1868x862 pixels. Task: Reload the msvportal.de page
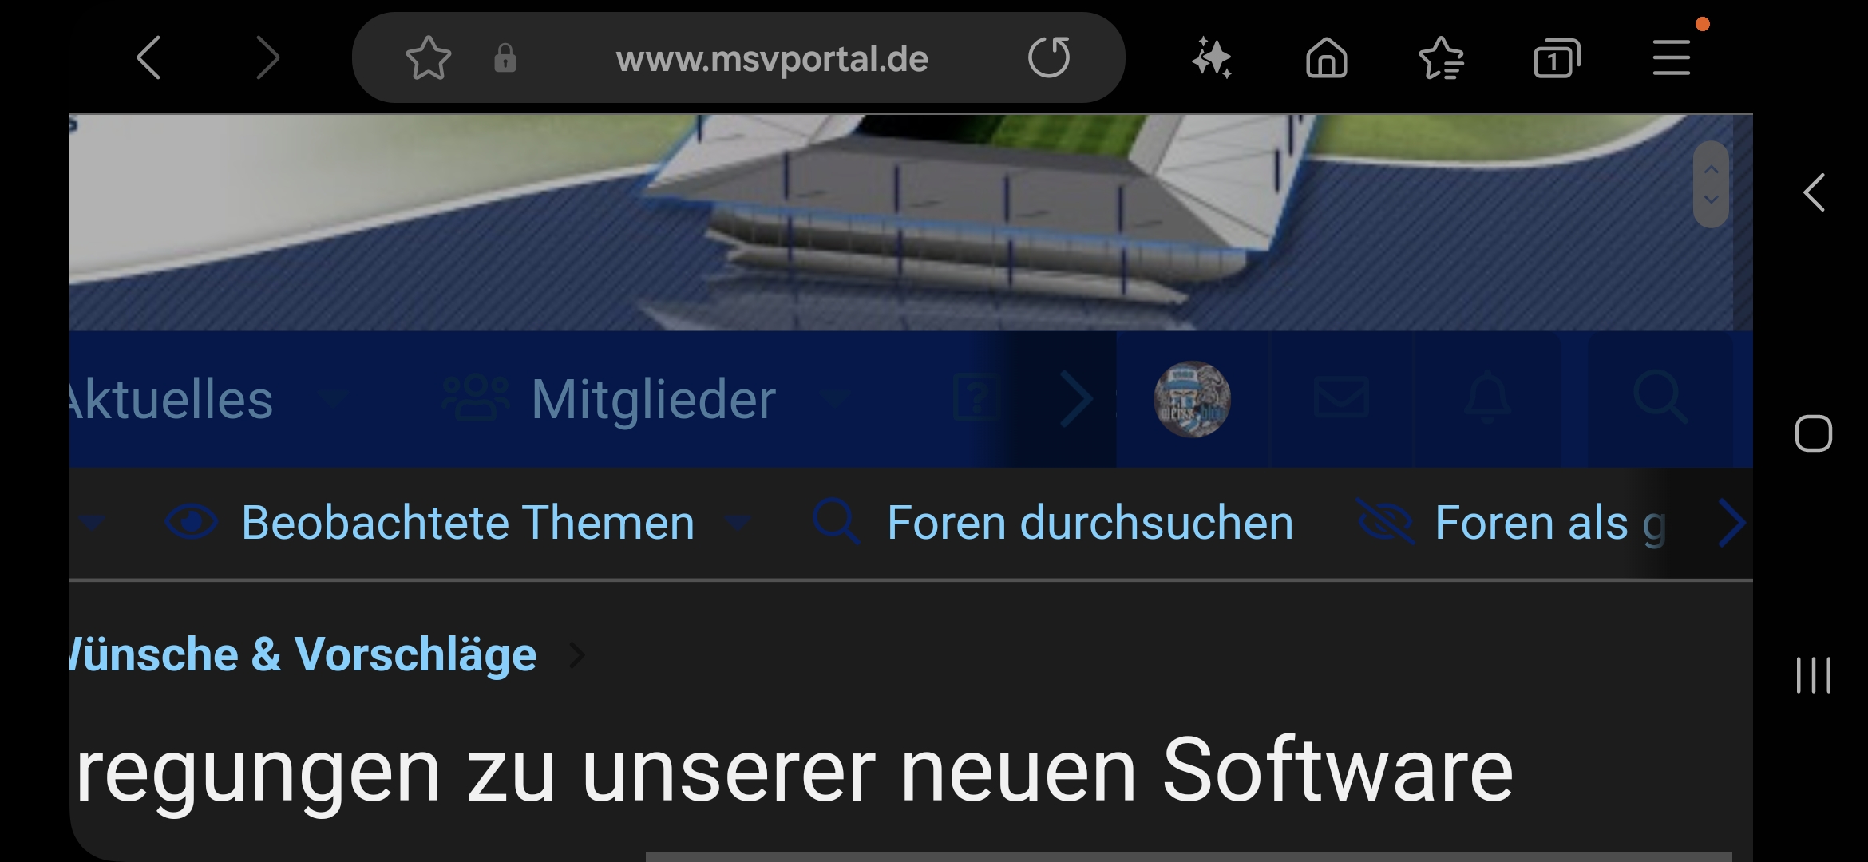1049,57
